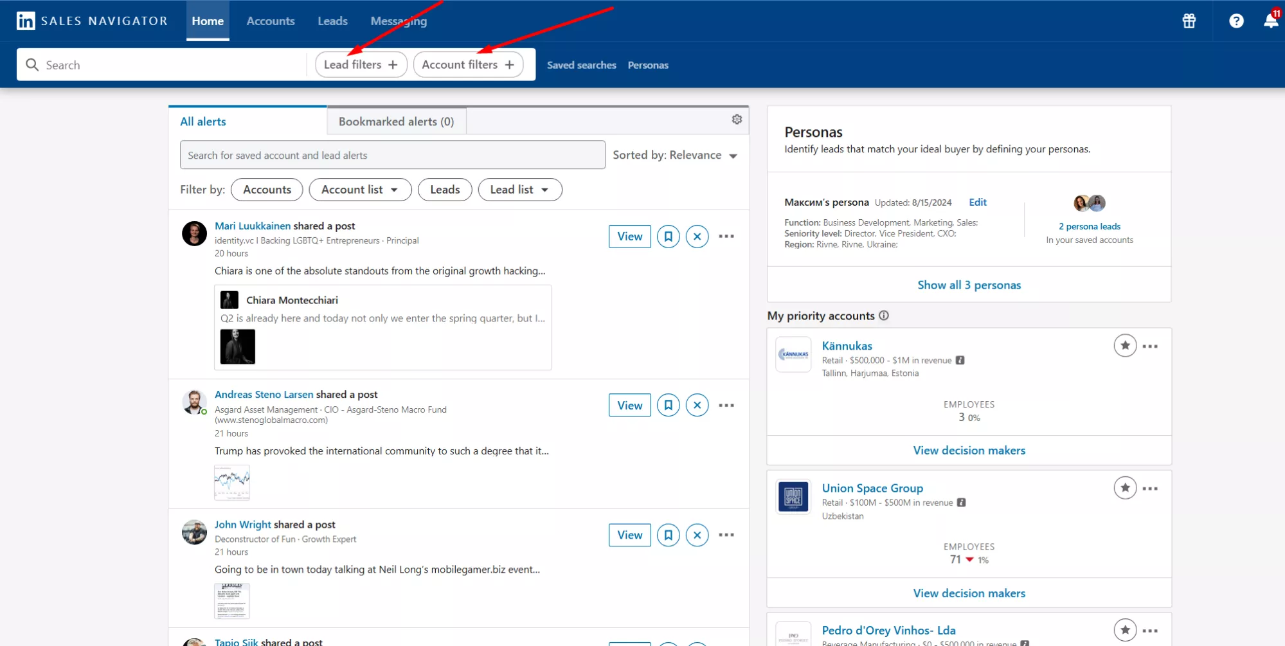Click the saved account and lead alerts search
Image resolution: width=1285 pixels, height=646 pixels.
click(392, 155)
